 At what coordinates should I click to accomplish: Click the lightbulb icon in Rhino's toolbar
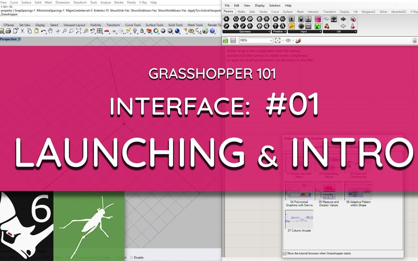coord(135,31)
